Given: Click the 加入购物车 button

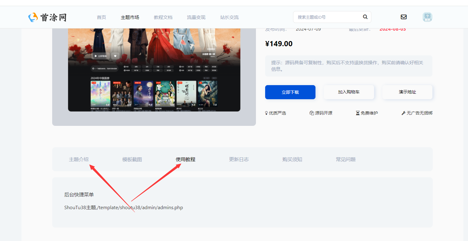Looking at the screenshot, I should [x=349, y=92].
